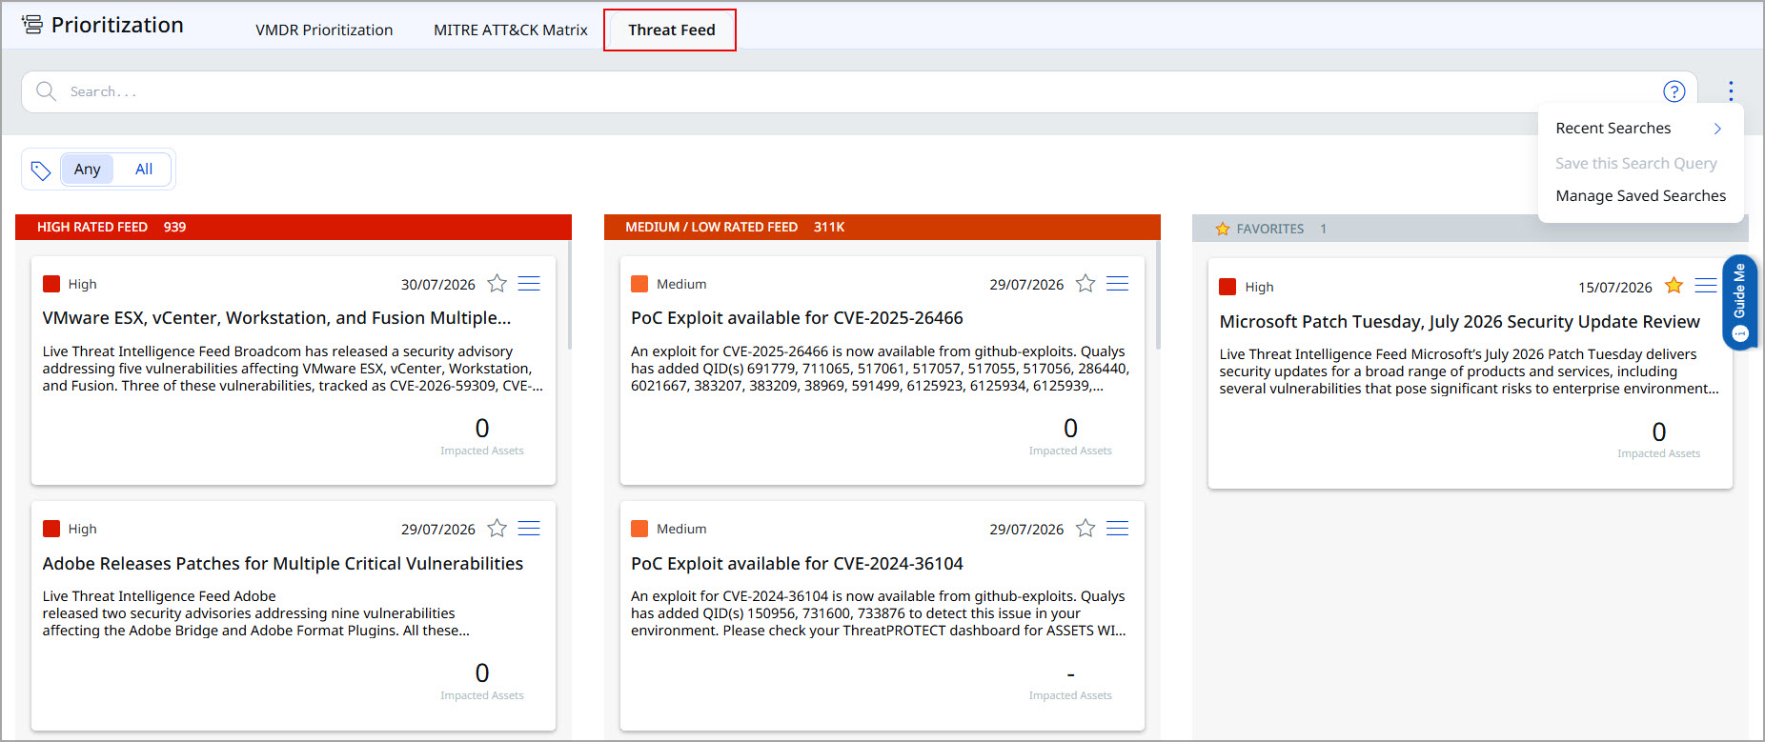
Task: Select the Any tag filter option
Action: [x=87, y=170]
